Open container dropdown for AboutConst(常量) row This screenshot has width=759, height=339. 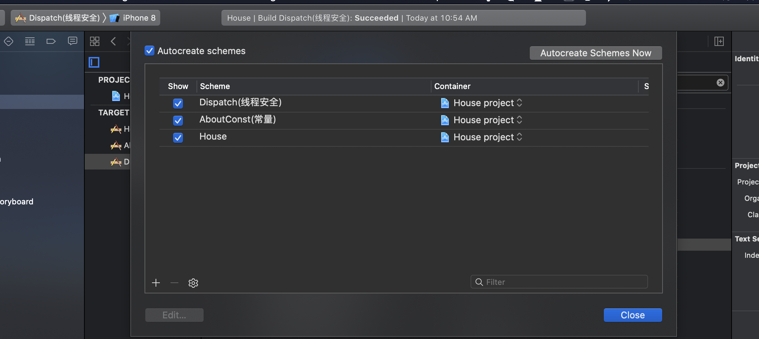pyautogui.click(x=519, y=120)
